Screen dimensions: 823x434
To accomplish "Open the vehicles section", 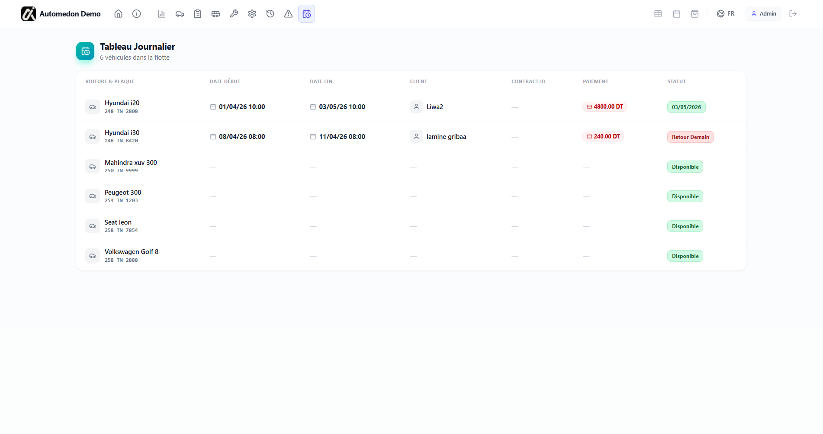I will [x=180, y=13].
